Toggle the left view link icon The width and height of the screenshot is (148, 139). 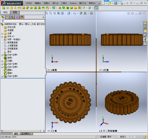pos(100,70)
